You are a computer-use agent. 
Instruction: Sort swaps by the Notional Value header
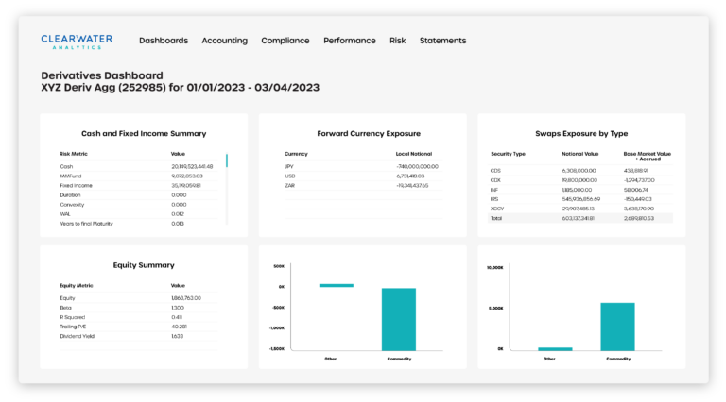point(580,153)
